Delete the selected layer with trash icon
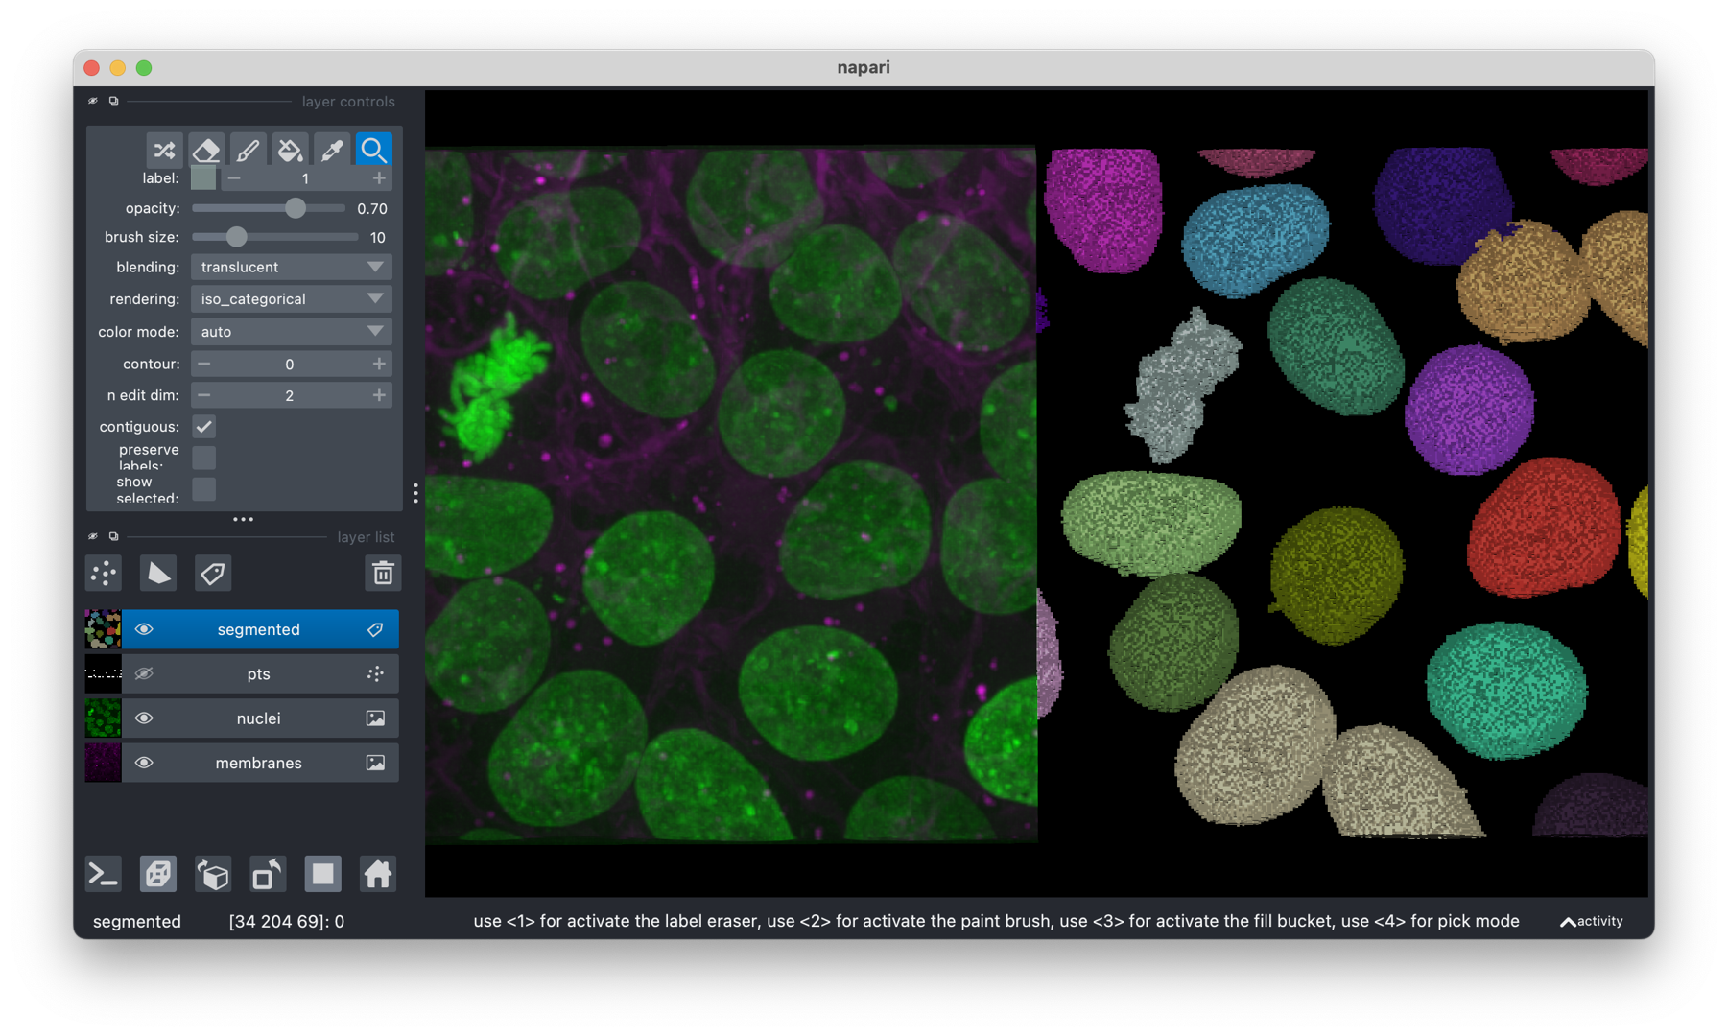This screenshot has height=1036, width=1728. [383, 574]
